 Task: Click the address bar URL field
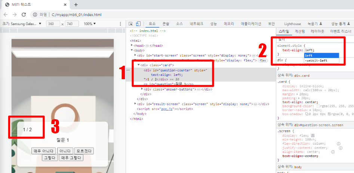(x=77, y=15)
